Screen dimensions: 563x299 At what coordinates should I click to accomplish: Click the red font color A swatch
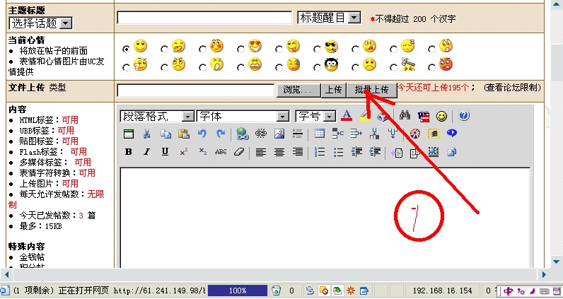coord(347,116)
